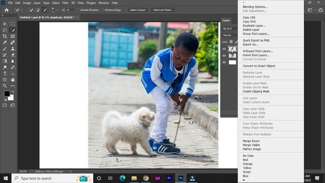Select the Healing Brush tool

pyautogui.click(x=13, y=43)
